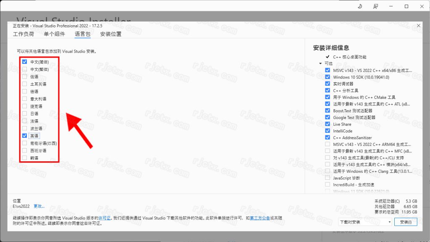Screen dimensions: 430x242
Task: Click the 更改... location link
Action: point(39,206)
